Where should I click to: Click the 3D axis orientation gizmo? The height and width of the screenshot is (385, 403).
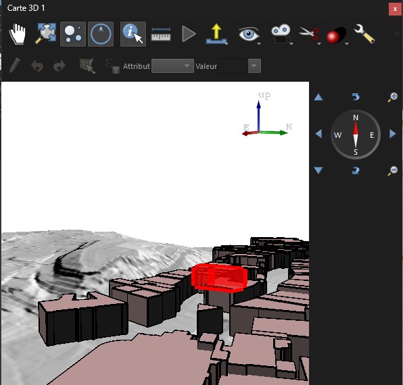(x=267, y=114)
